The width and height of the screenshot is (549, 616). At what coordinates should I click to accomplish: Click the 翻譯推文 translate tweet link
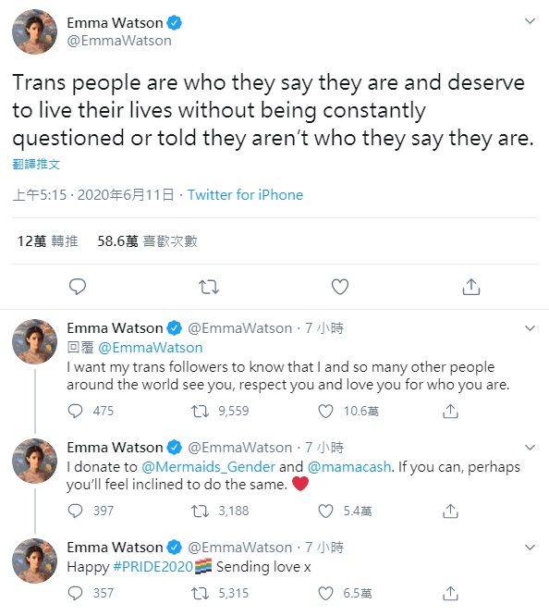(x=36, y=165)
